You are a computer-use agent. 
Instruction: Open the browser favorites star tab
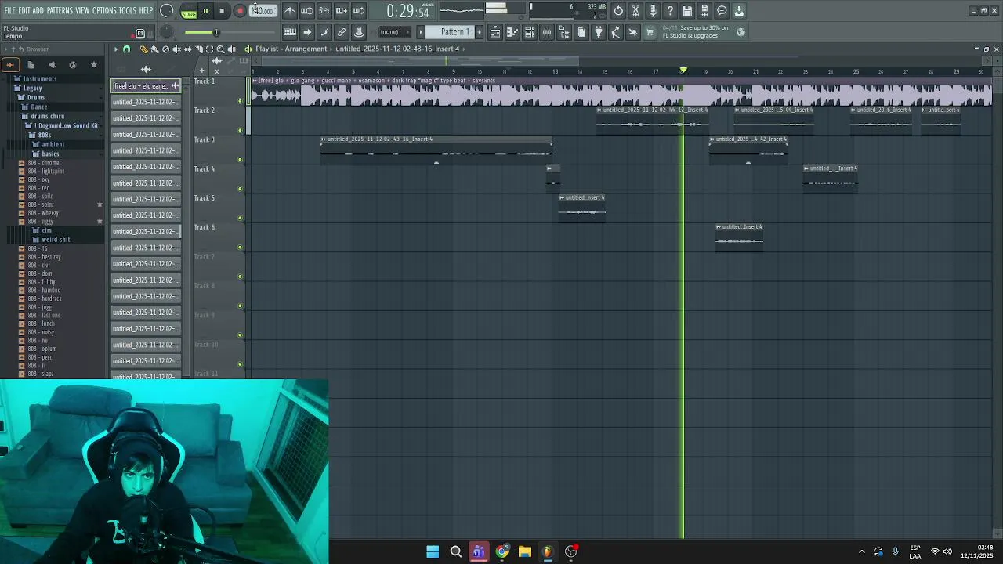(x=93, y=64)
